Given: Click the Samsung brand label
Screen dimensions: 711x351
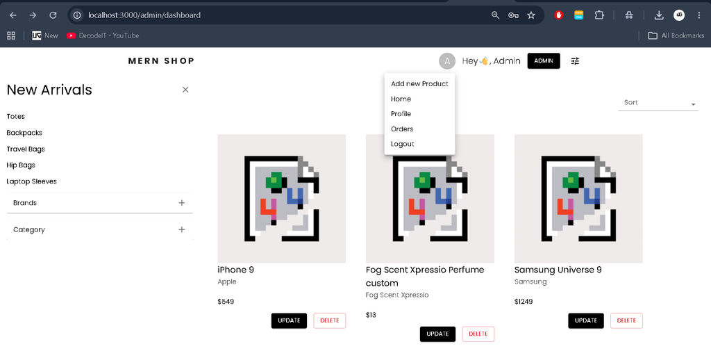Looking at the screenshot, I should point(530,281).
